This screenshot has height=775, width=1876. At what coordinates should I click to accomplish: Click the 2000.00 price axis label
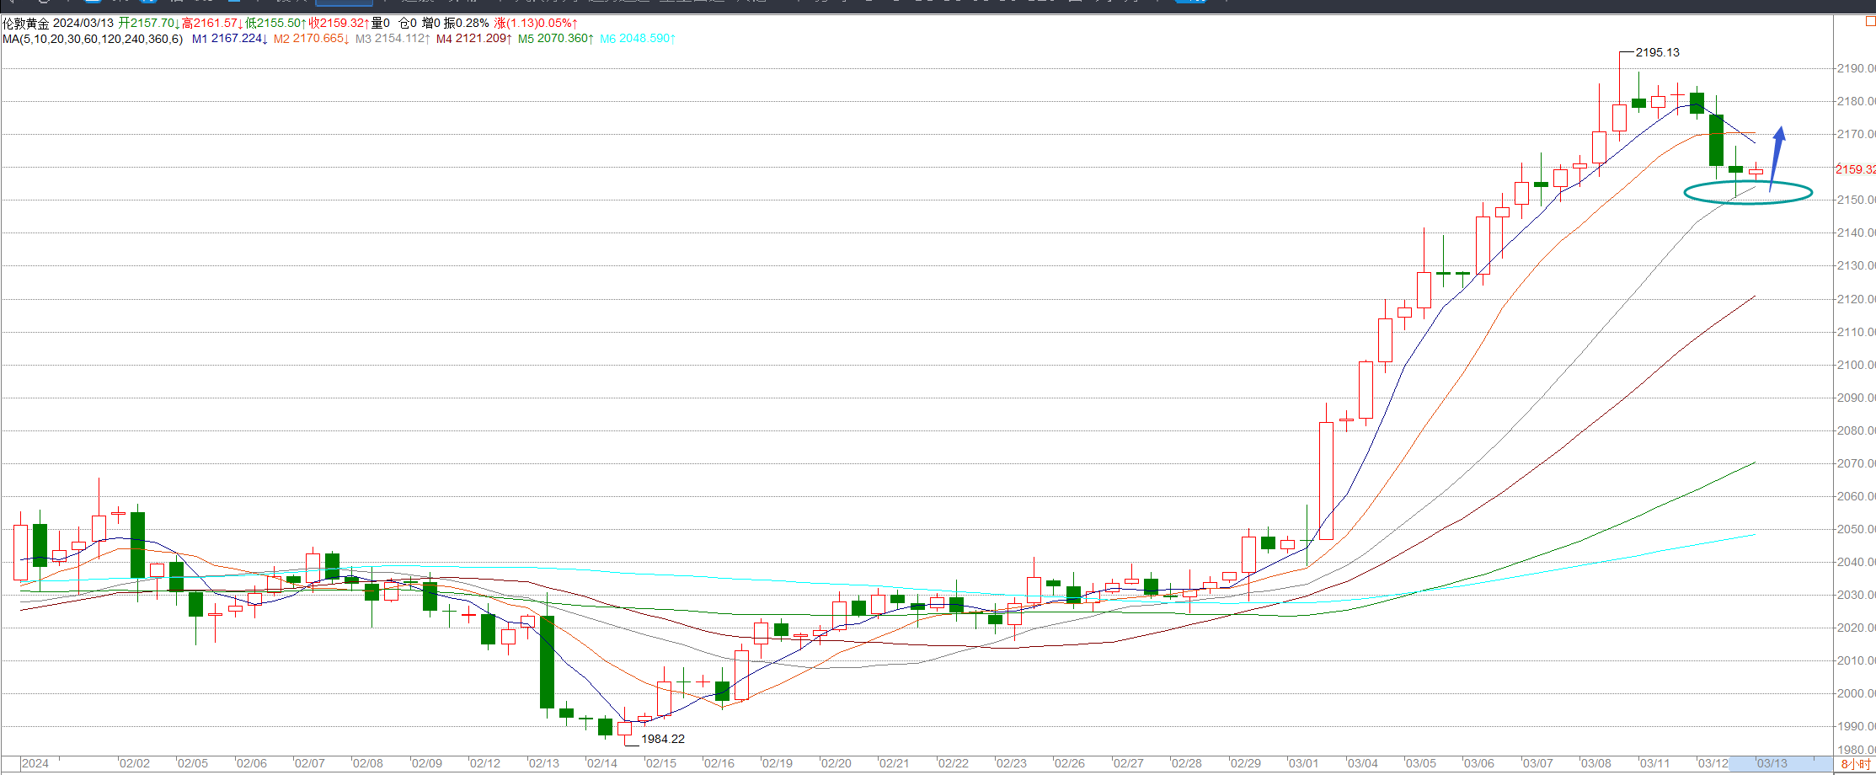[1855, 693]
